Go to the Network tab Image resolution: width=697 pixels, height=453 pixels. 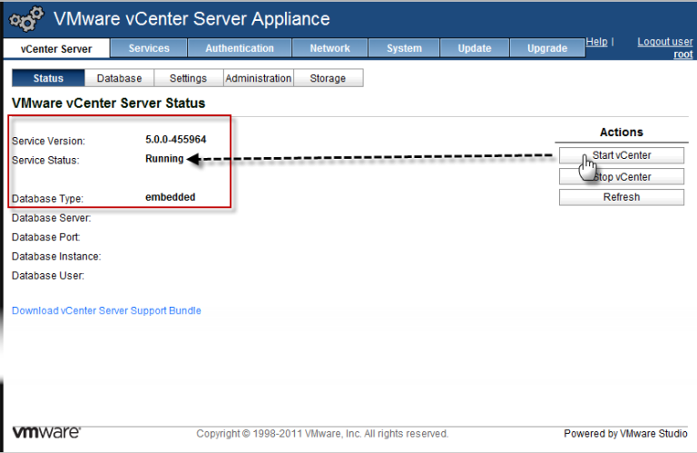[329, 48]
